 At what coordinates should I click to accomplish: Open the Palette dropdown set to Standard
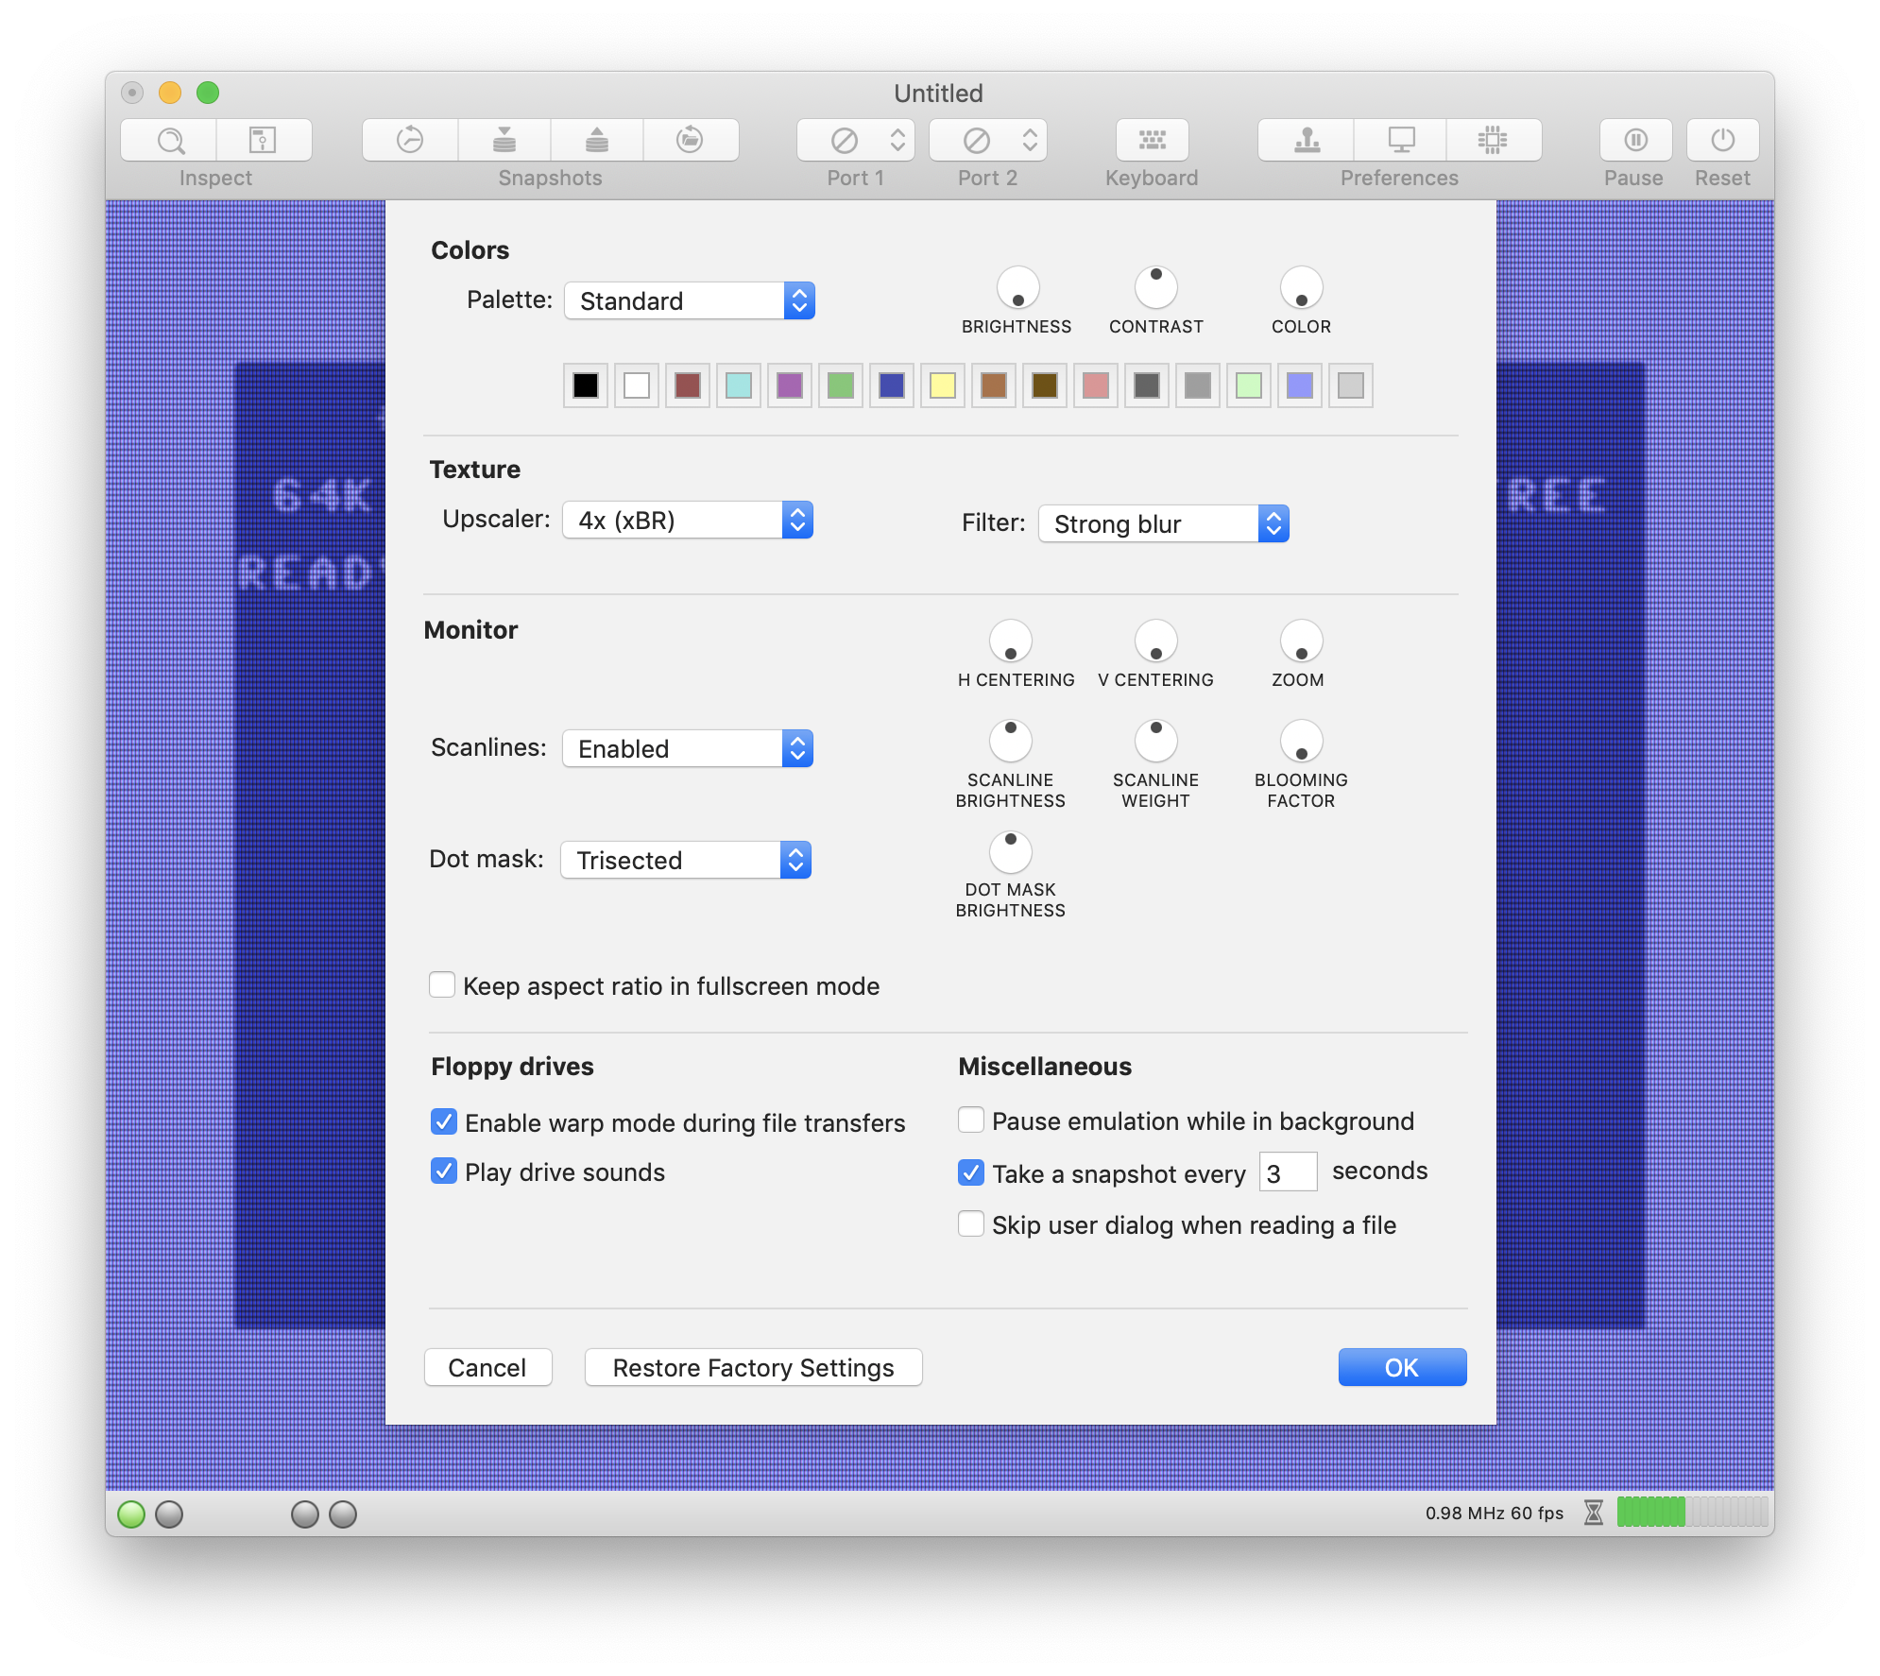tap(690, 300)
